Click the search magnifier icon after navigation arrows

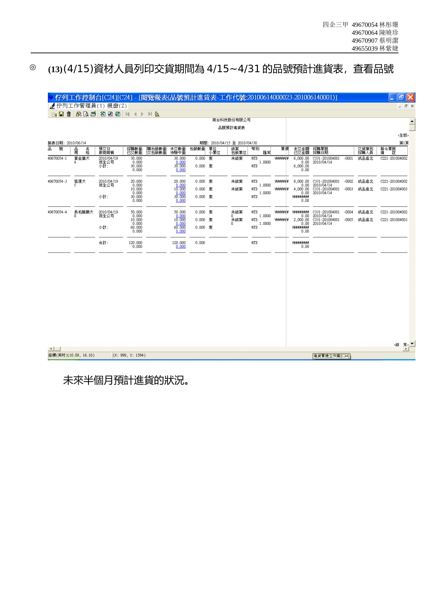(x=157, y=114)
